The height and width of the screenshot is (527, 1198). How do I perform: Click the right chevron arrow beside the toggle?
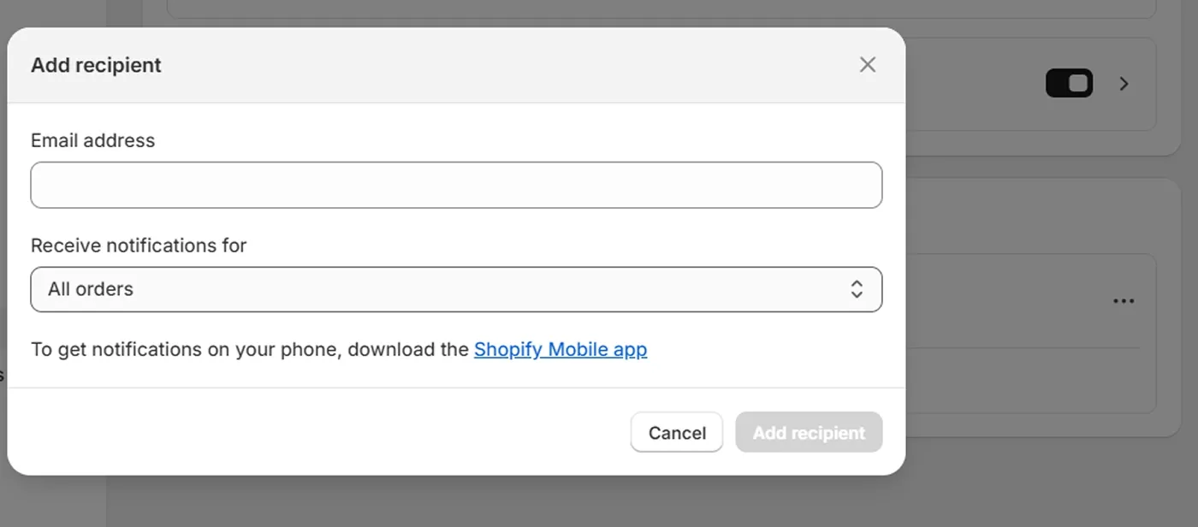[x=1124, y=83]
